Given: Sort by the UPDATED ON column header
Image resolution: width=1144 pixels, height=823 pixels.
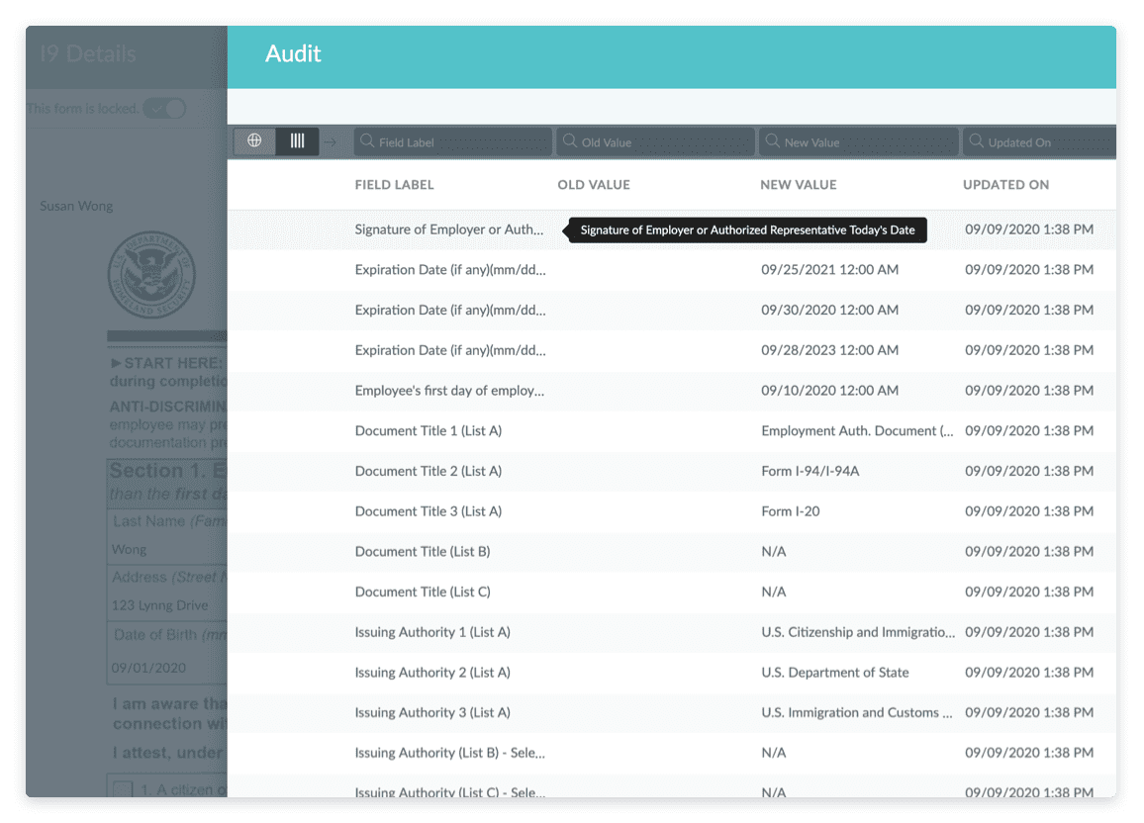Looking at the screenshot, I should click(x=1004, y=184).
